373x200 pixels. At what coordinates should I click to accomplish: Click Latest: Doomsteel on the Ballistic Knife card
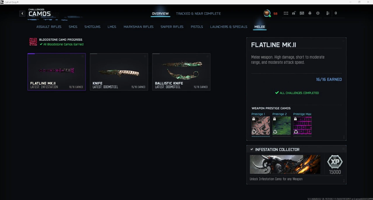tap(168, 87)
